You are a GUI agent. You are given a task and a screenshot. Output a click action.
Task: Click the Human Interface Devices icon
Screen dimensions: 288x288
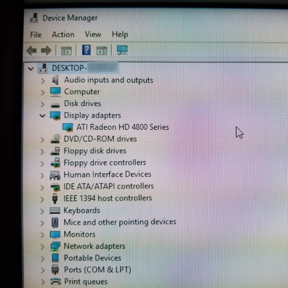tap(55, 175)
